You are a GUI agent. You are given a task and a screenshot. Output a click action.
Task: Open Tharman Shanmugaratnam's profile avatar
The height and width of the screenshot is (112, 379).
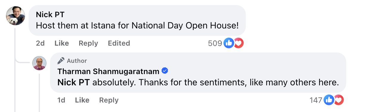pos(39,63)
